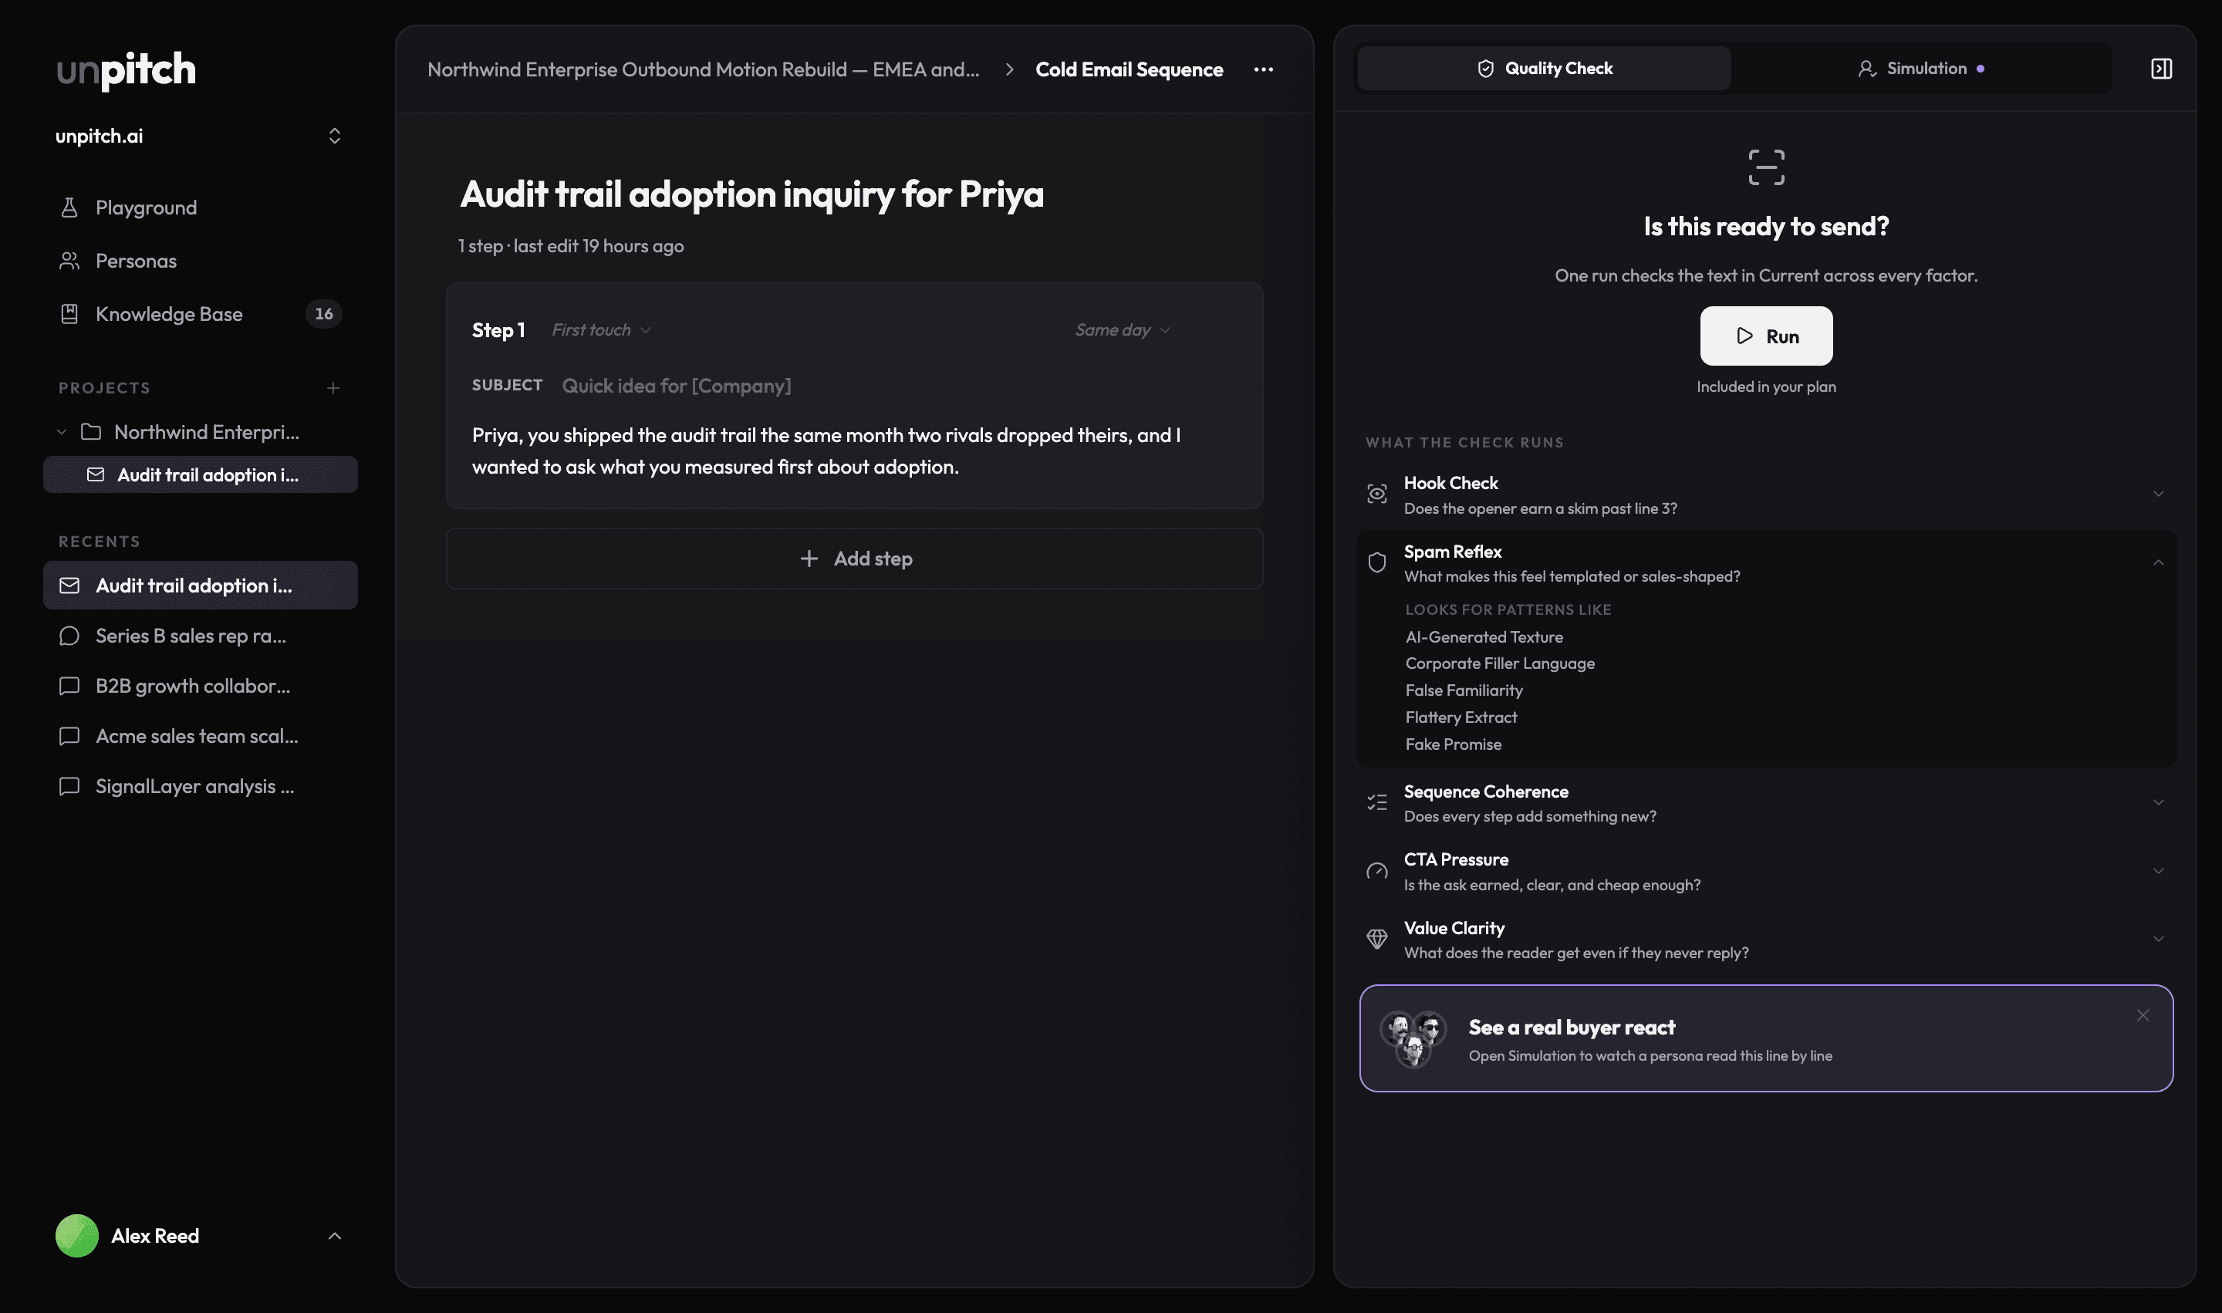Screen dimensions: 2222x1313
Task: Click the AI-Generated Texture pattern
Action: click(x=1484, y=637)
